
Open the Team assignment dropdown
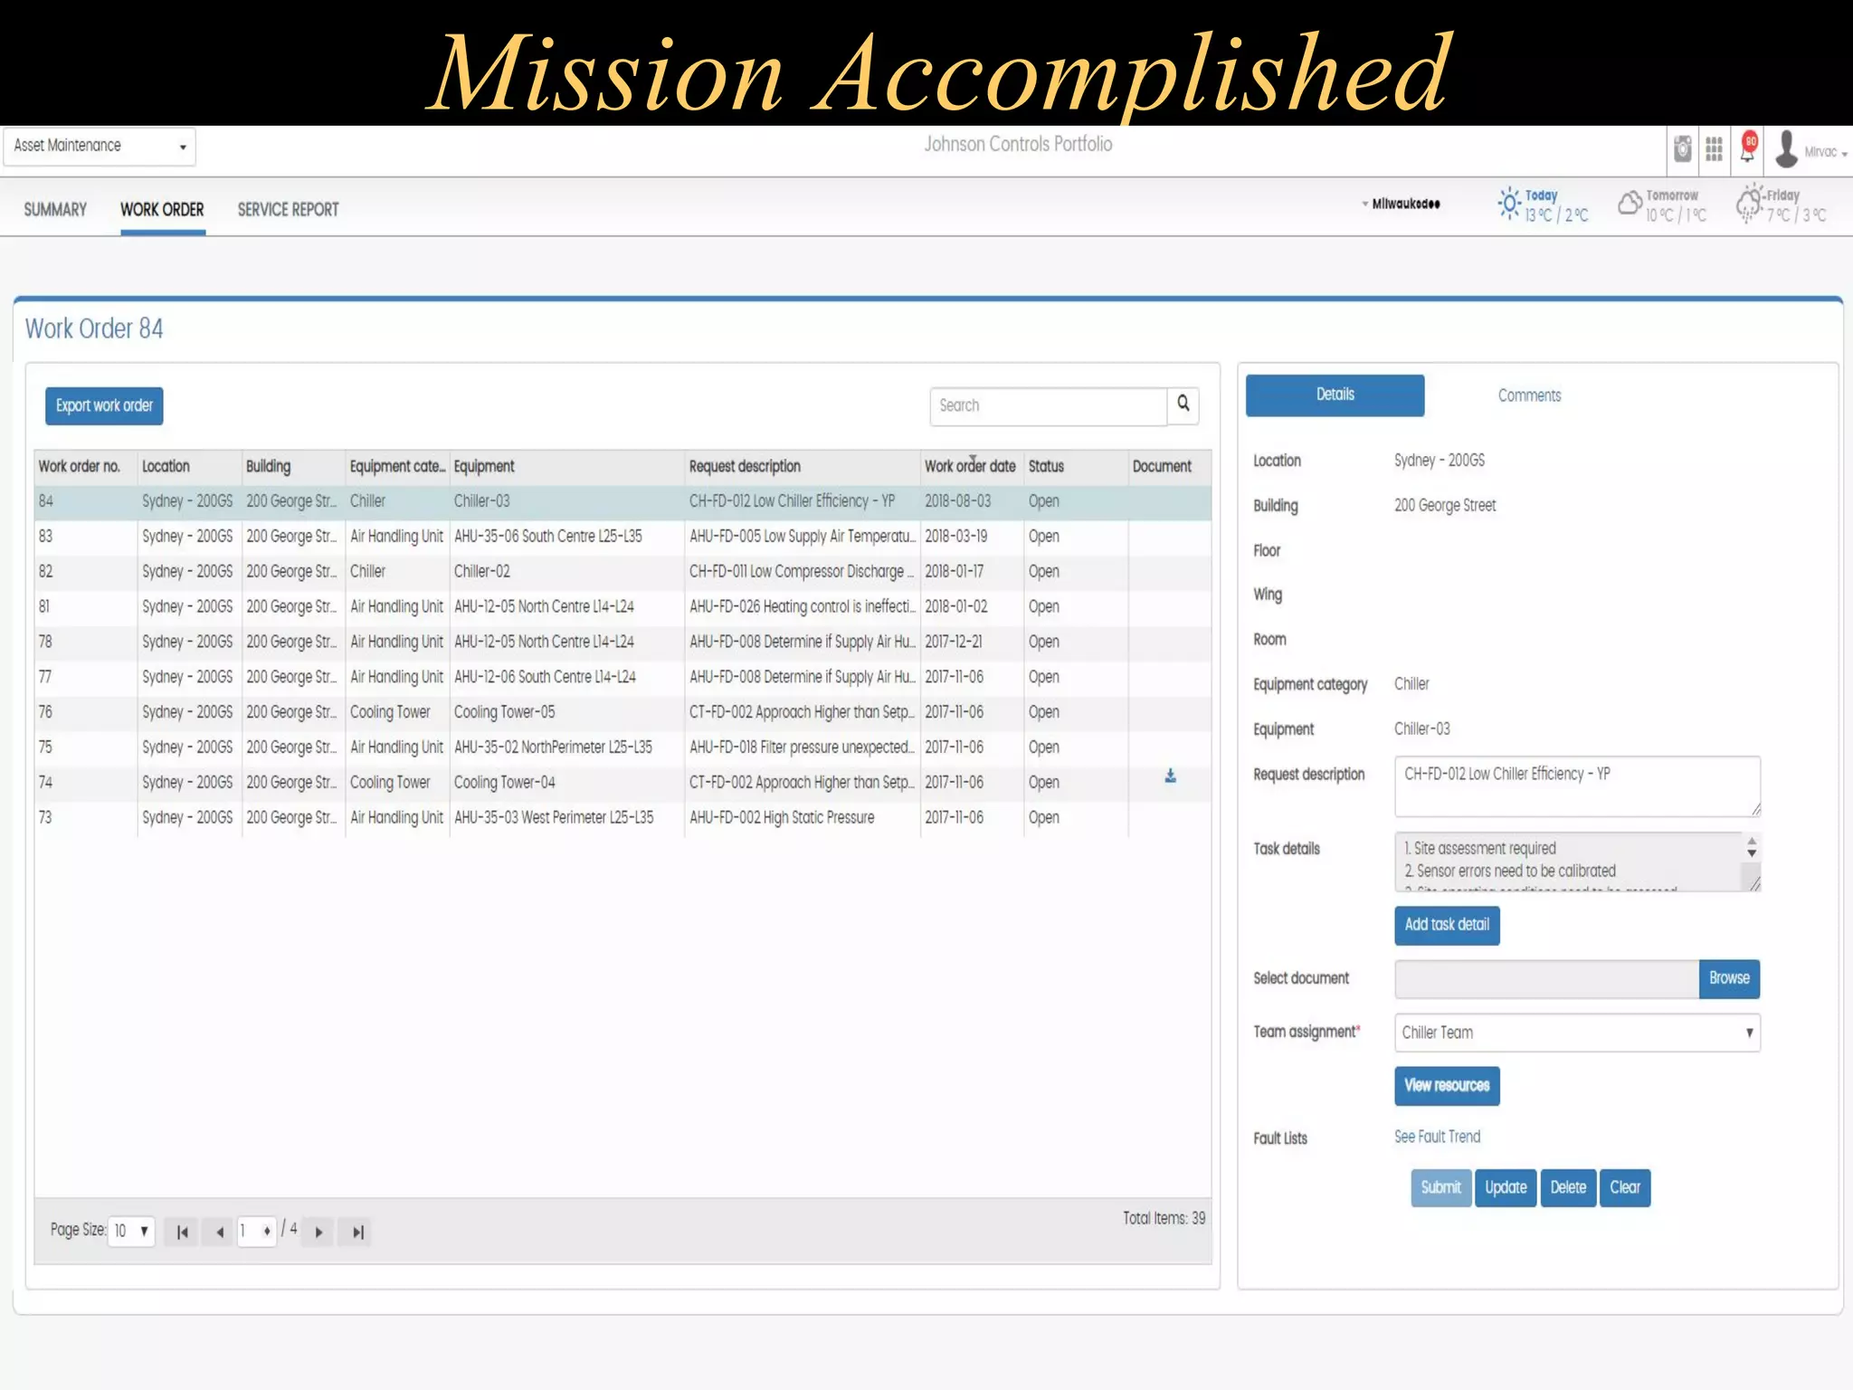(x=1577, y=1033)
